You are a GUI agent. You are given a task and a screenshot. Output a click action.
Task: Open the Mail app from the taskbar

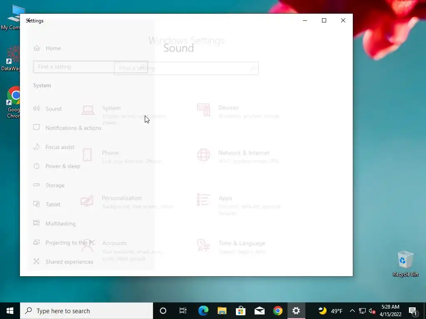tap(259, 311)
